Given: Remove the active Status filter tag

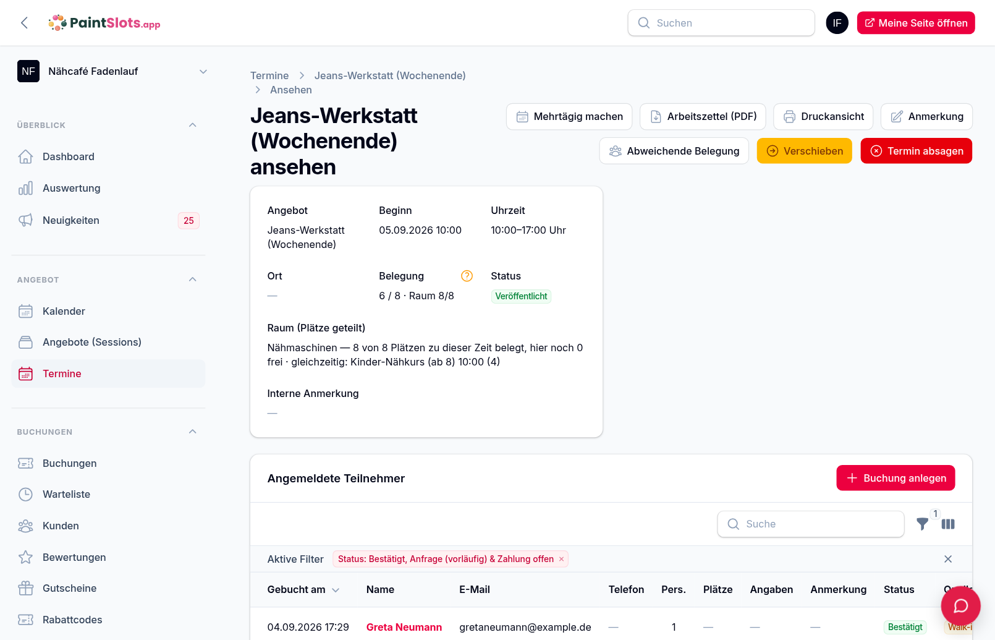Looking at the screenshot, I should [561, 559].
